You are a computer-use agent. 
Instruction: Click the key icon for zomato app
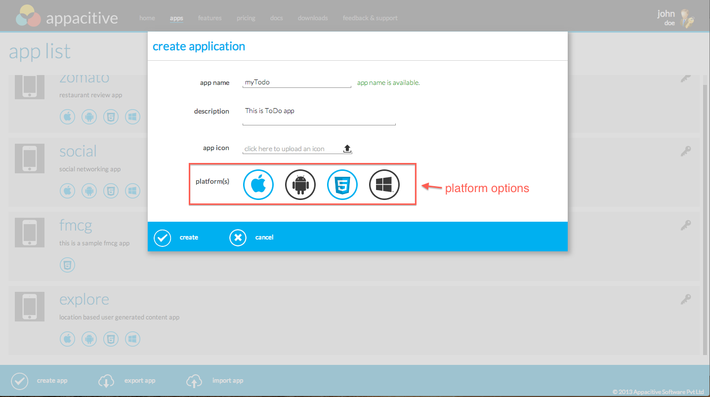click(685, 78)
